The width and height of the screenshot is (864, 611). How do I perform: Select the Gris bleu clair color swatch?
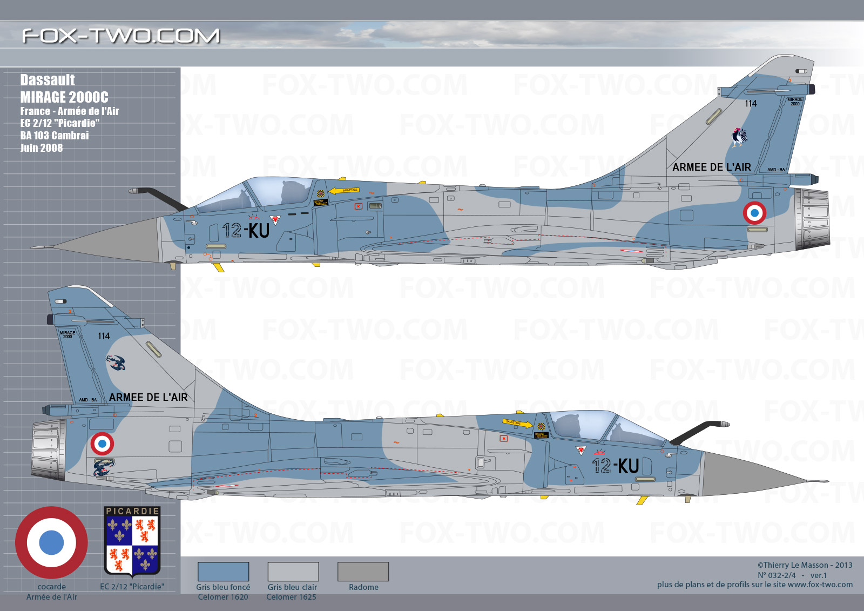point(293,572)
